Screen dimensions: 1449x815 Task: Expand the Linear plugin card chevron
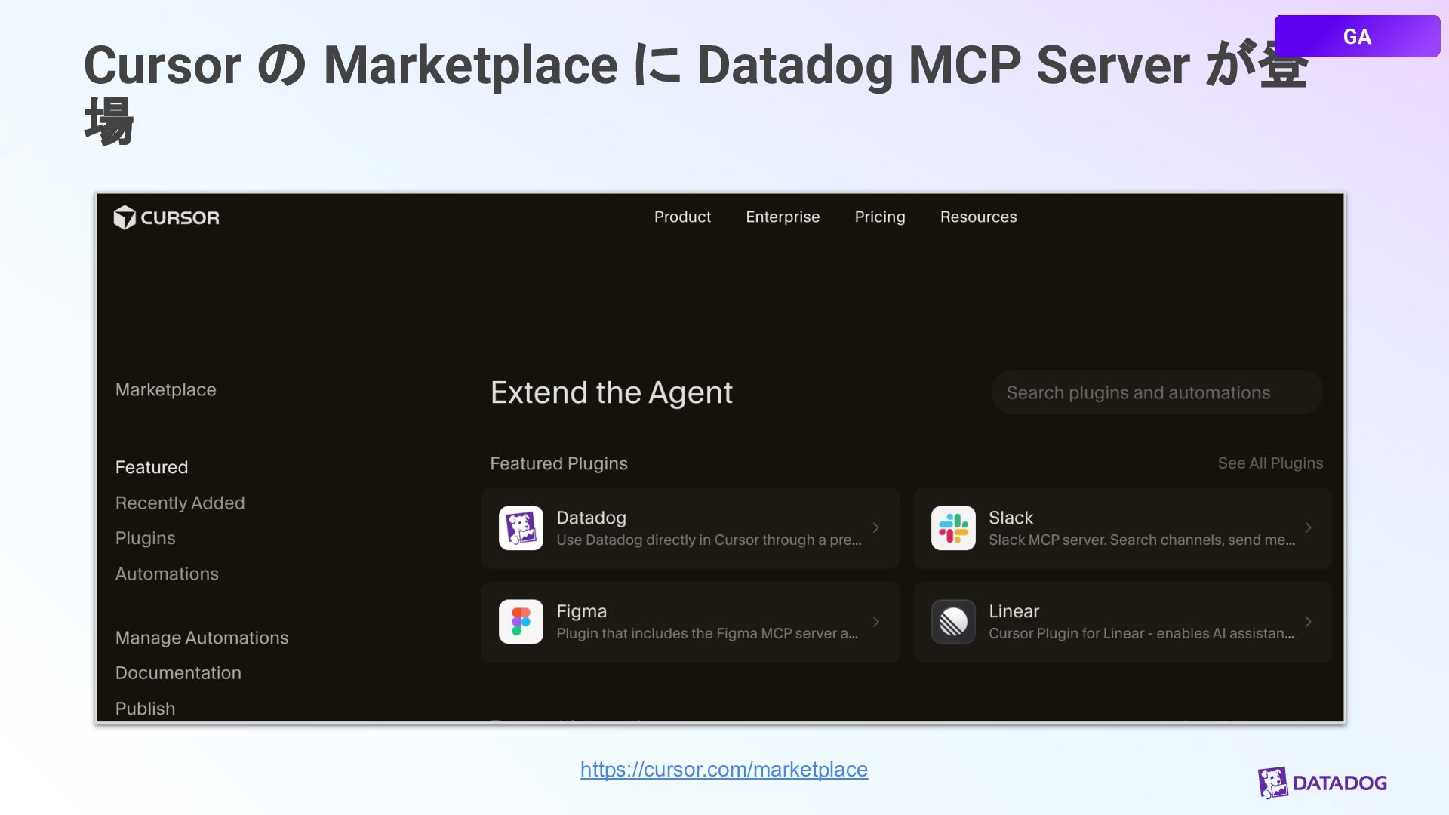point(1308,622)
